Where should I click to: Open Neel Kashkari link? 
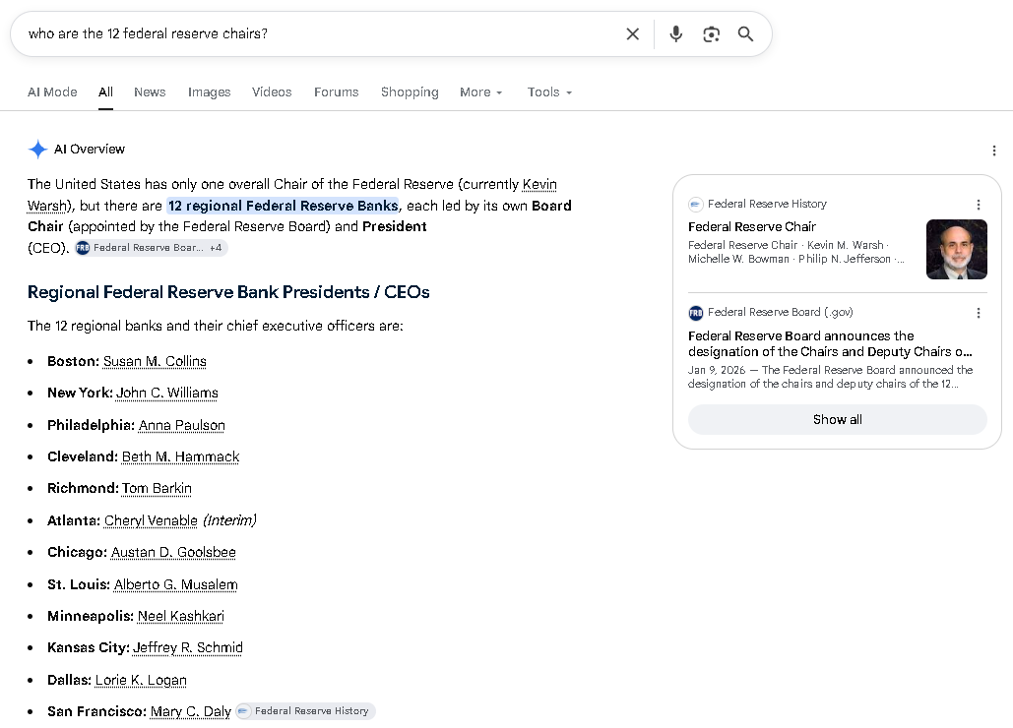tap(181, 617)
